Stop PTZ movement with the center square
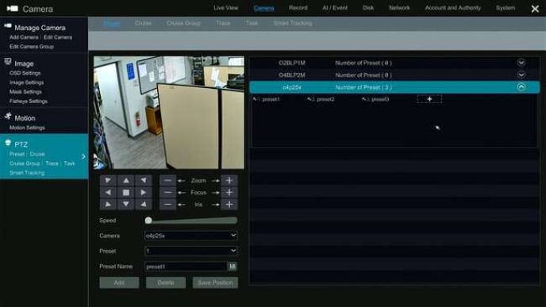The width and height of the screenshot is (546, 307). coord(126,193)
